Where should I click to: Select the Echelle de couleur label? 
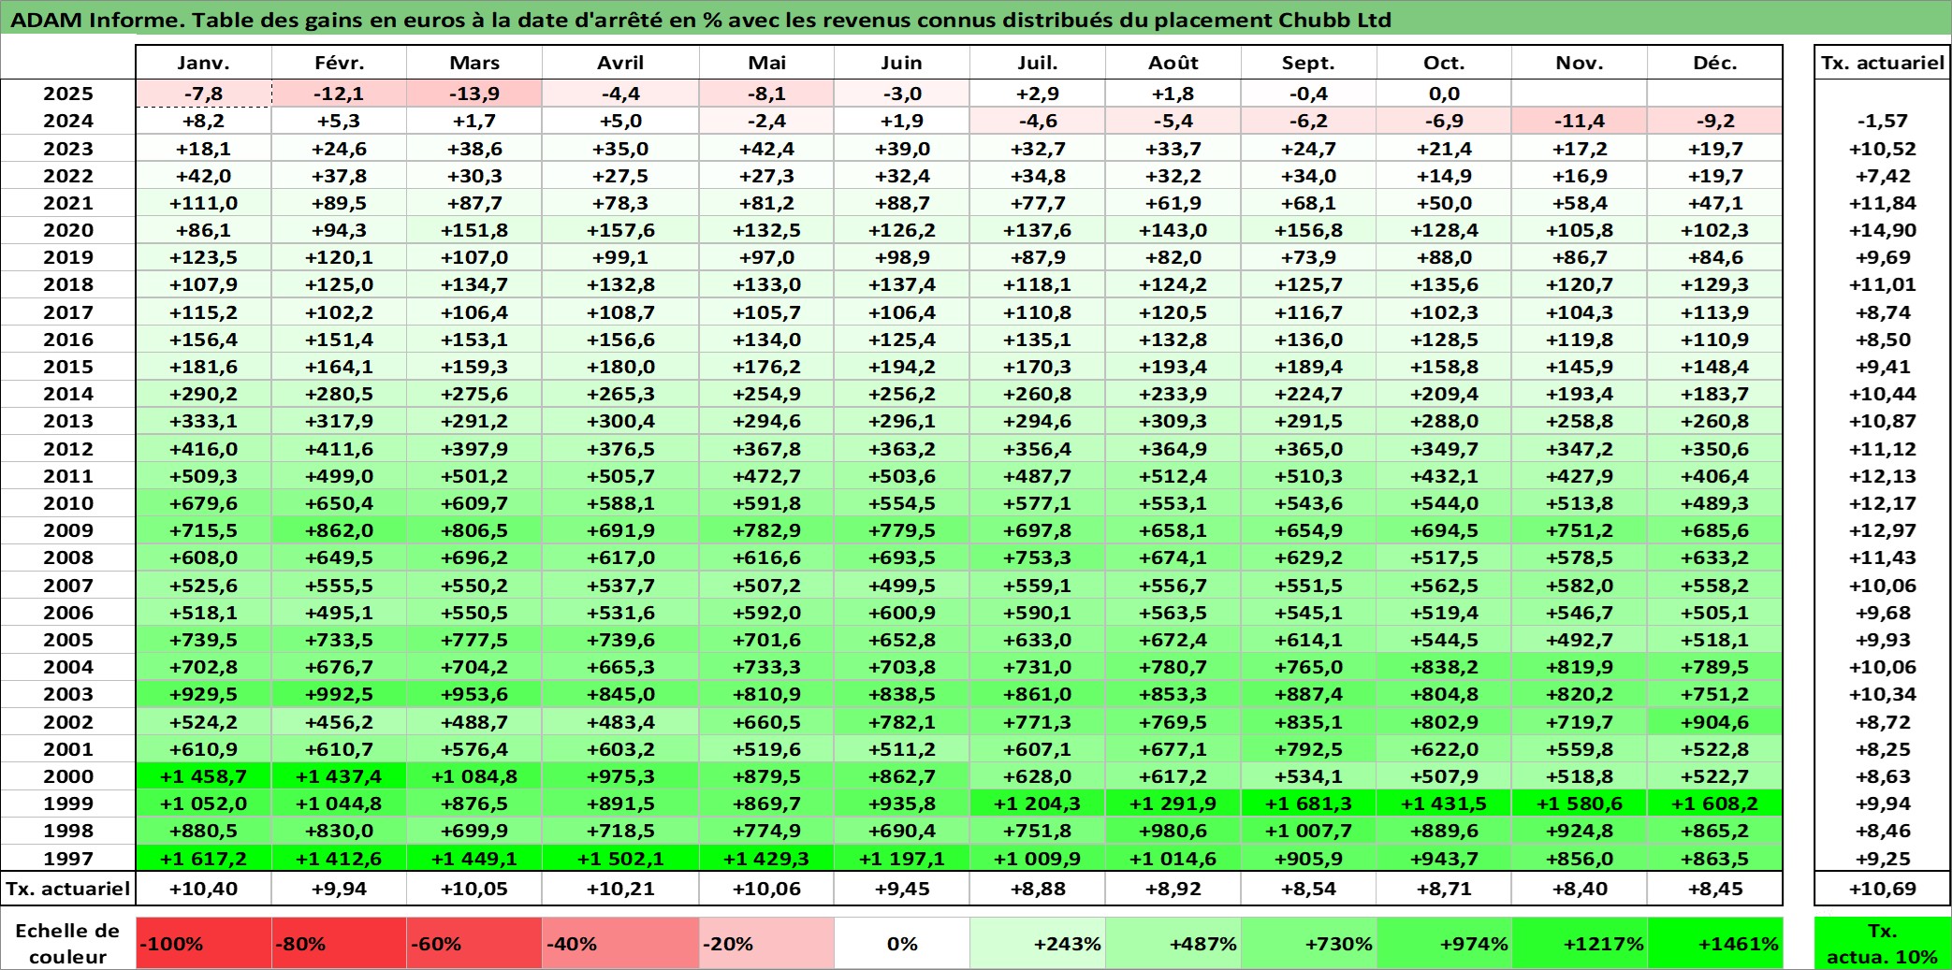point(68,943)
